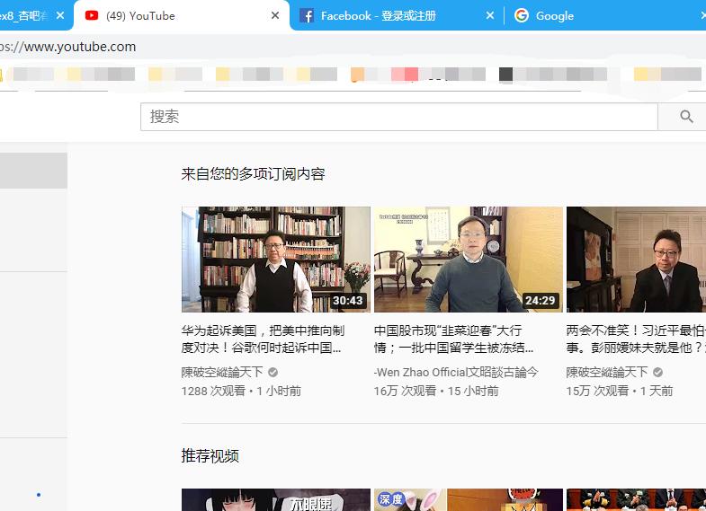Click the magnifier search button
Viewport: 706px width, 511px height.
[x=686, y=117]
